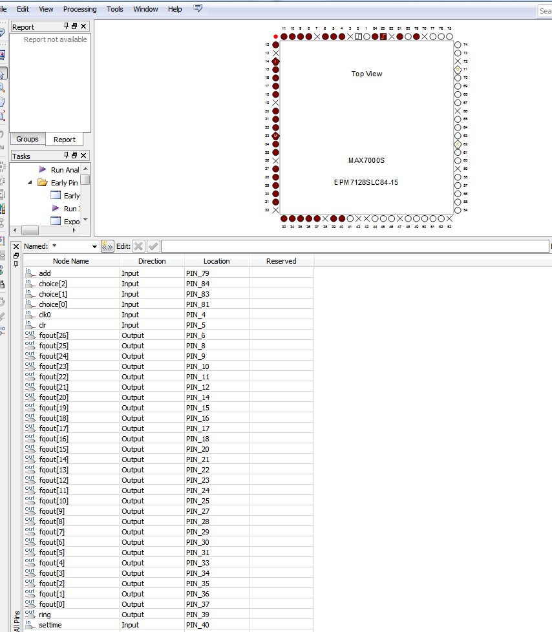Close the Report panel
The image size is (552, 632).
click(83, 26)
